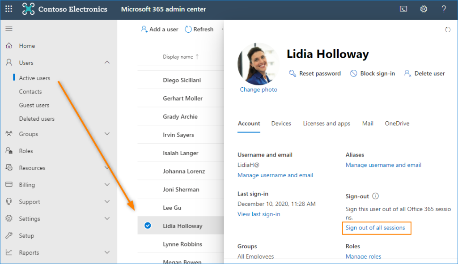Click Manage roles link
This screenshot has width=458, height=264.
363,256
